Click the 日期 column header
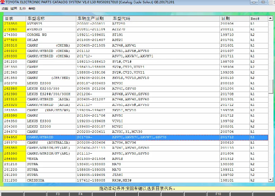 [x=235, y=19]
